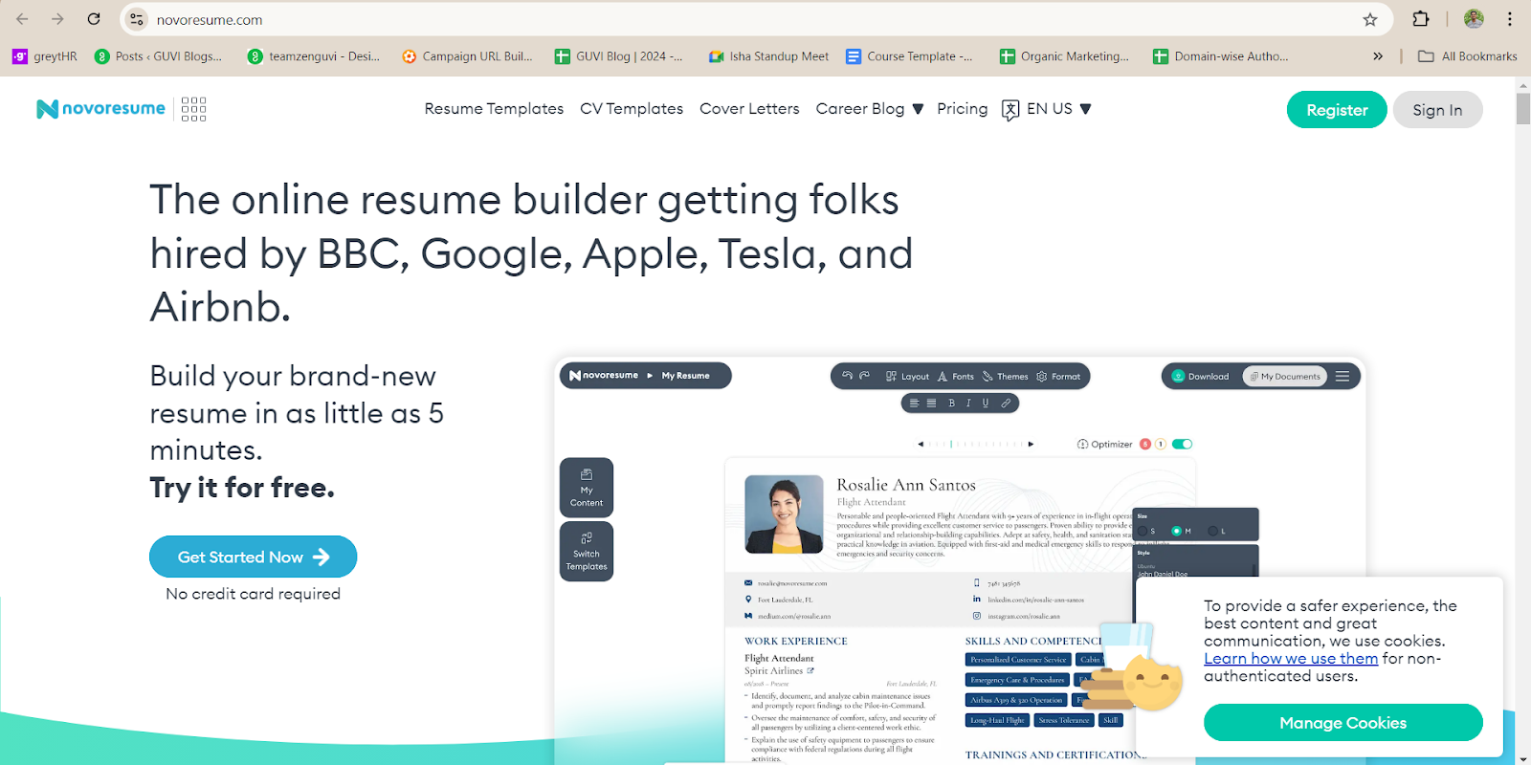The width and height of the screenshot is (1531, 765).
Task: View site information icon in address bar
Action: pyautogui.click(x=137, y=19)
